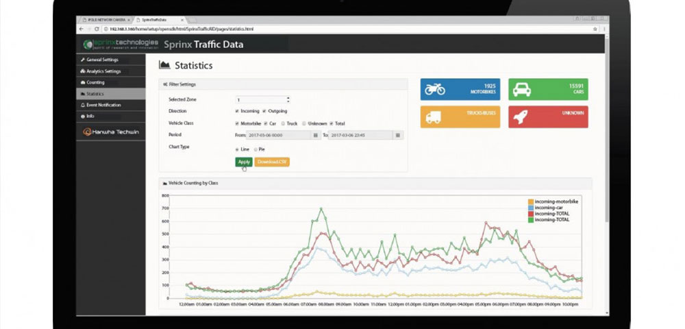Click the browser back arrow

coord(82,29)
